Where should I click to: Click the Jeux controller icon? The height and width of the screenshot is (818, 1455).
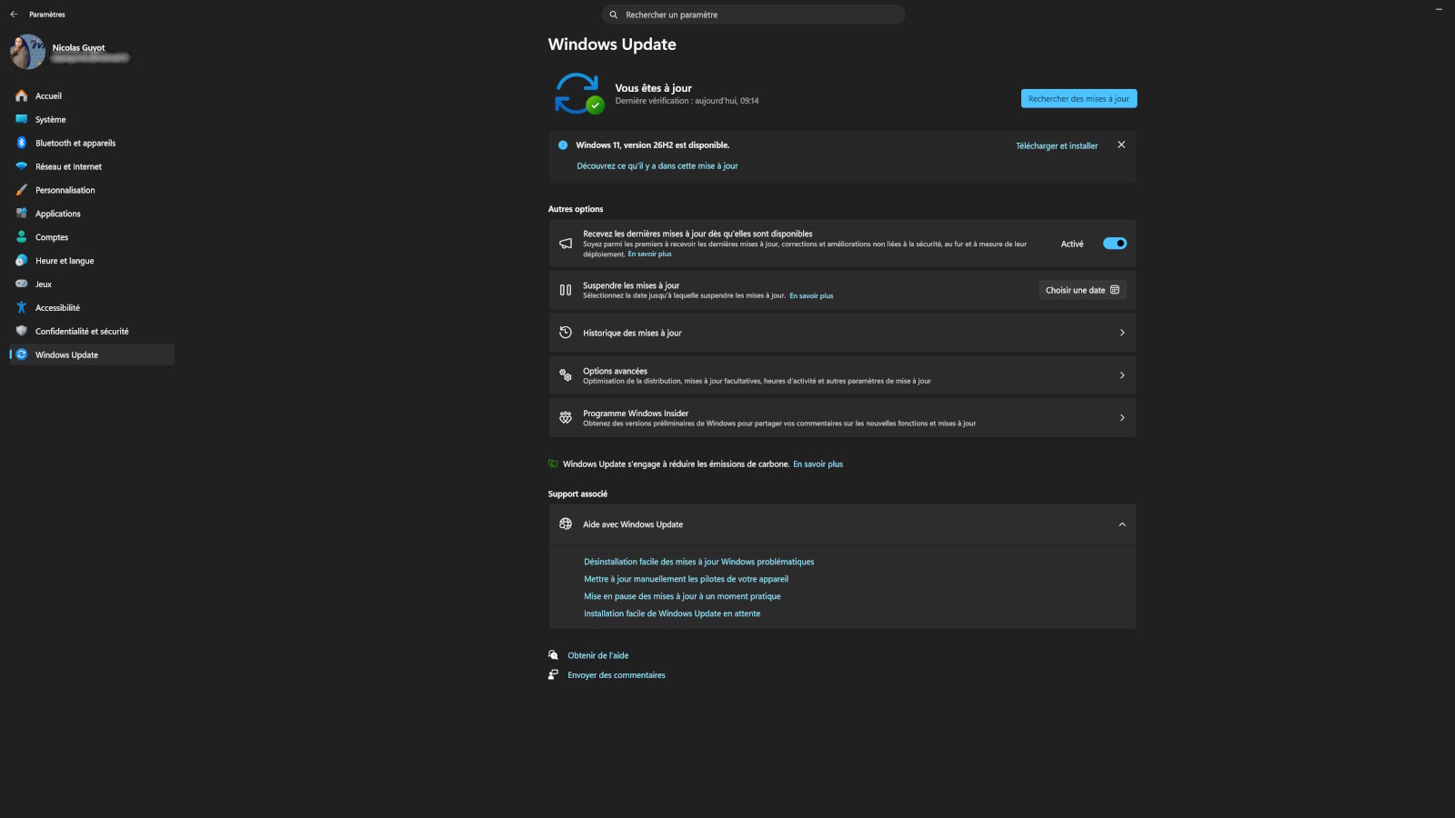[22, 284]
